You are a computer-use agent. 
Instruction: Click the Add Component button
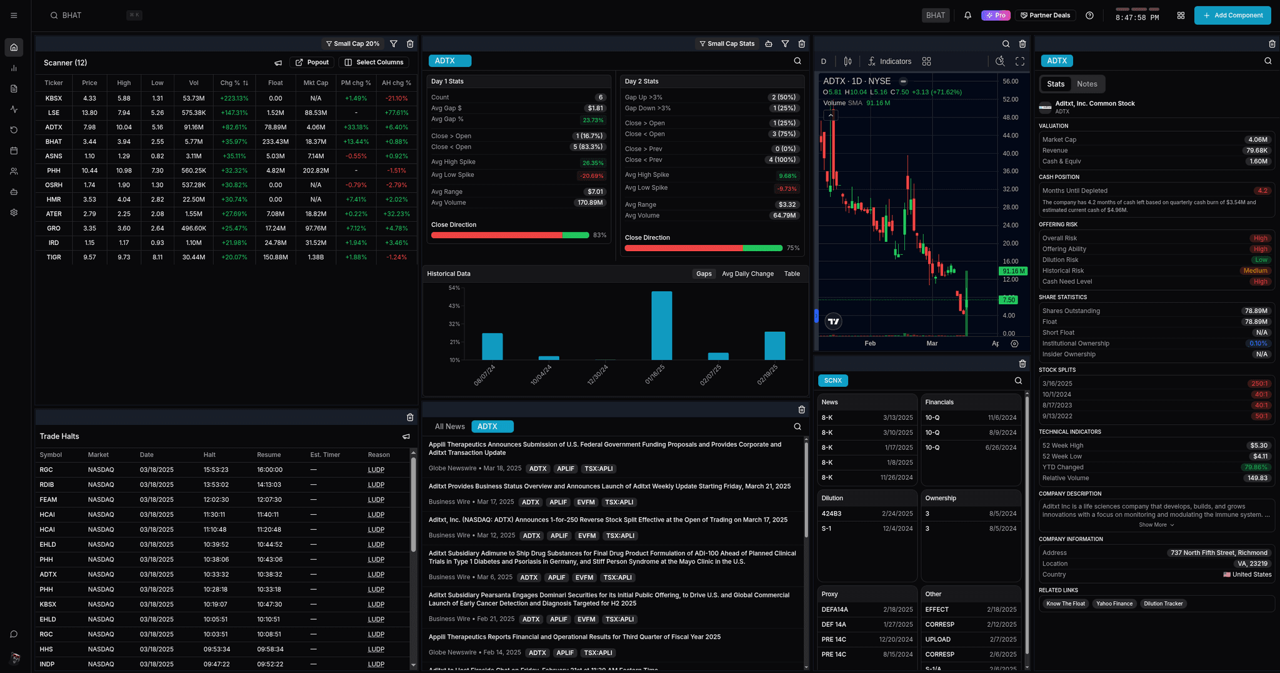pyautogui.click(x=1232, y=16)
